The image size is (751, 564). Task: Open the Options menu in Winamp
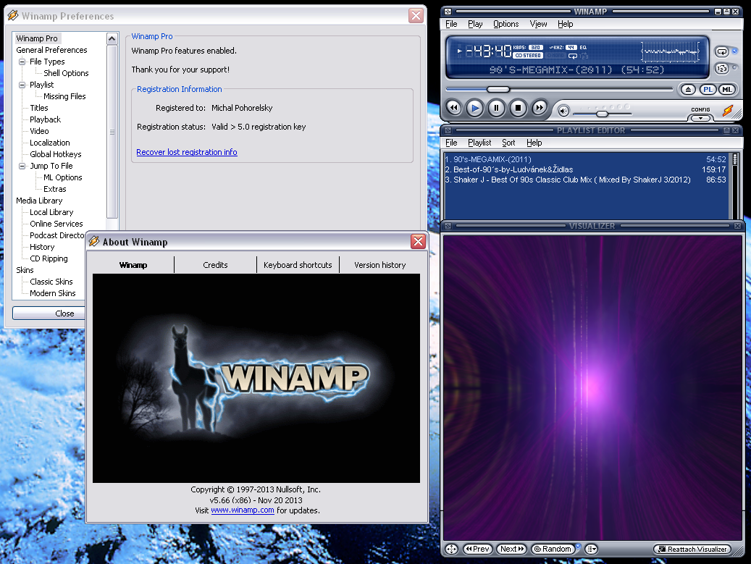click(505, 24)
